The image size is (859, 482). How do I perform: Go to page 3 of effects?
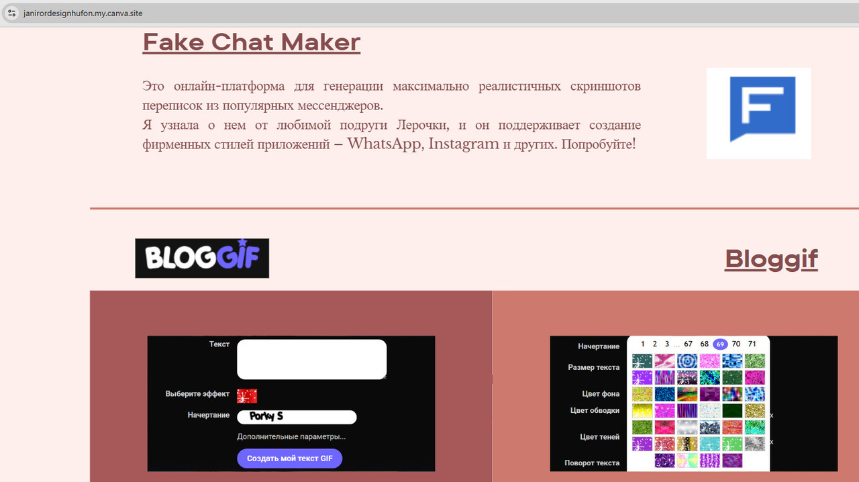click(667, 344)
